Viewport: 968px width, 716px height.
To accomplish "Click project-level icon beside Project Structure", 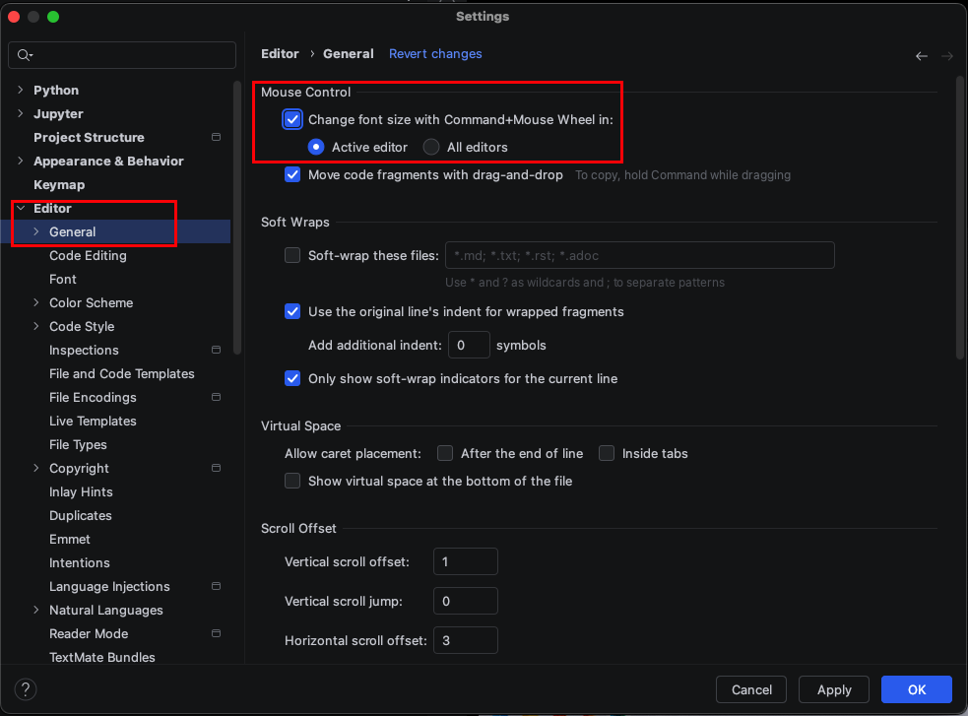I will point(216,137).
